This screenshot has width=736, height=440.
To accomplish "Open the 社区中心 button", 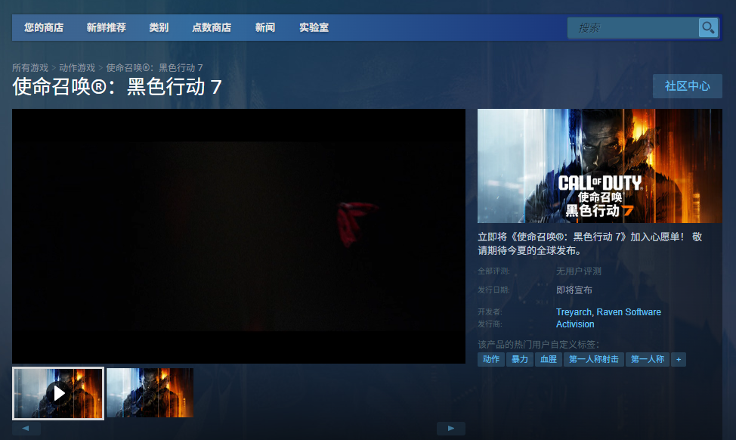I will pyautogui.click(x=687, y=86).
